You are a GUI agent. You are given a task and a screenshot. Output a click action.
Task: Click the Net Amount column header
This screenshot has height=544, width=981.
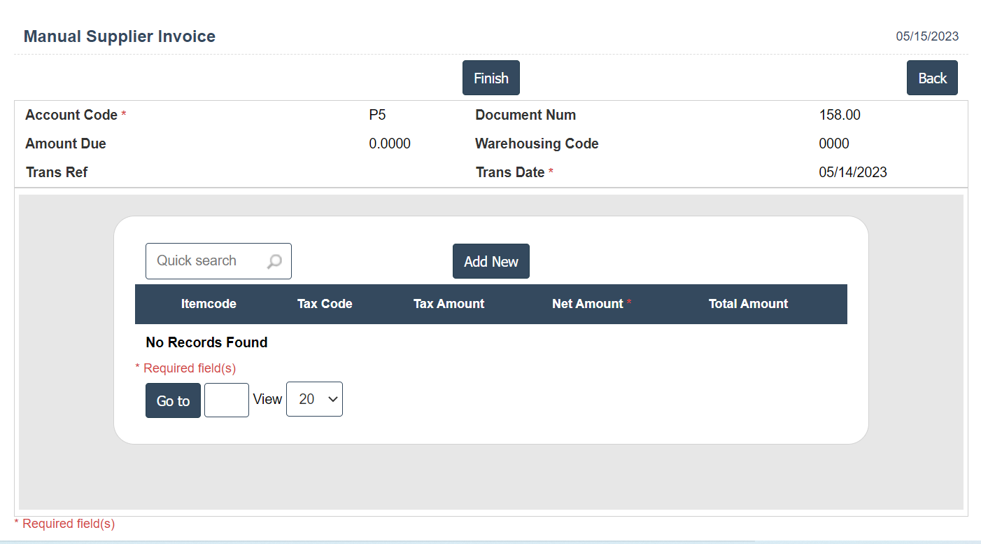click(587, 304)
